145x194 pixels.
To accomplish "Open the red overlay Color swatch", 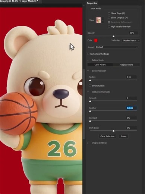I will [x=96, y=40].
